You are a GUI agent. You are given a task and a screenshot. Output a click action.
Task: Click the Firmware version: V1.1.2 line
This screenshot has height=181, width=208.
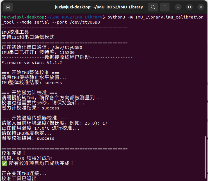tap(32, 63)
